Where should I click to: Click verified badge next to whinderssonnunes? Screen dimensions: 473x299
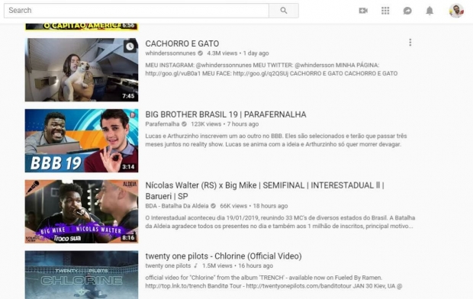click(x=201, y=53)
